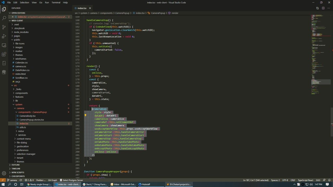Viewport: 333px width, 187px height.
Task: Open the Terminal menu
Action: 56,2
